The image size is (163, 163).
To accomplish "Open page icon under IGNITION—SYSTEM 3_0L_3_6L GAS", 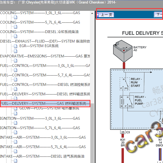I will [15, 123].
